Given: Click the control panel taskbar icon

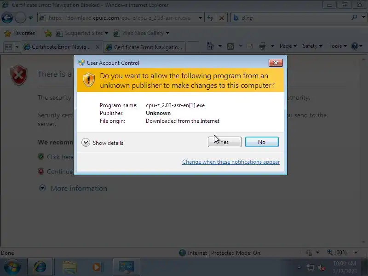Looking at the screenshot, I should (126, 267).
